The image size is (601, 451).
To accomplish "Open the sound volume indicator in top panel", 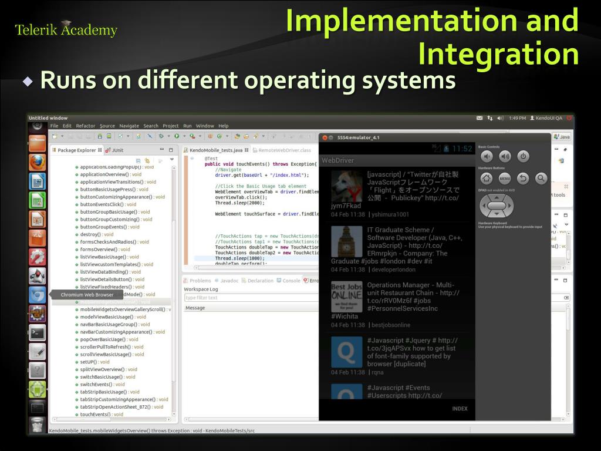I will (x=500, y=118).
